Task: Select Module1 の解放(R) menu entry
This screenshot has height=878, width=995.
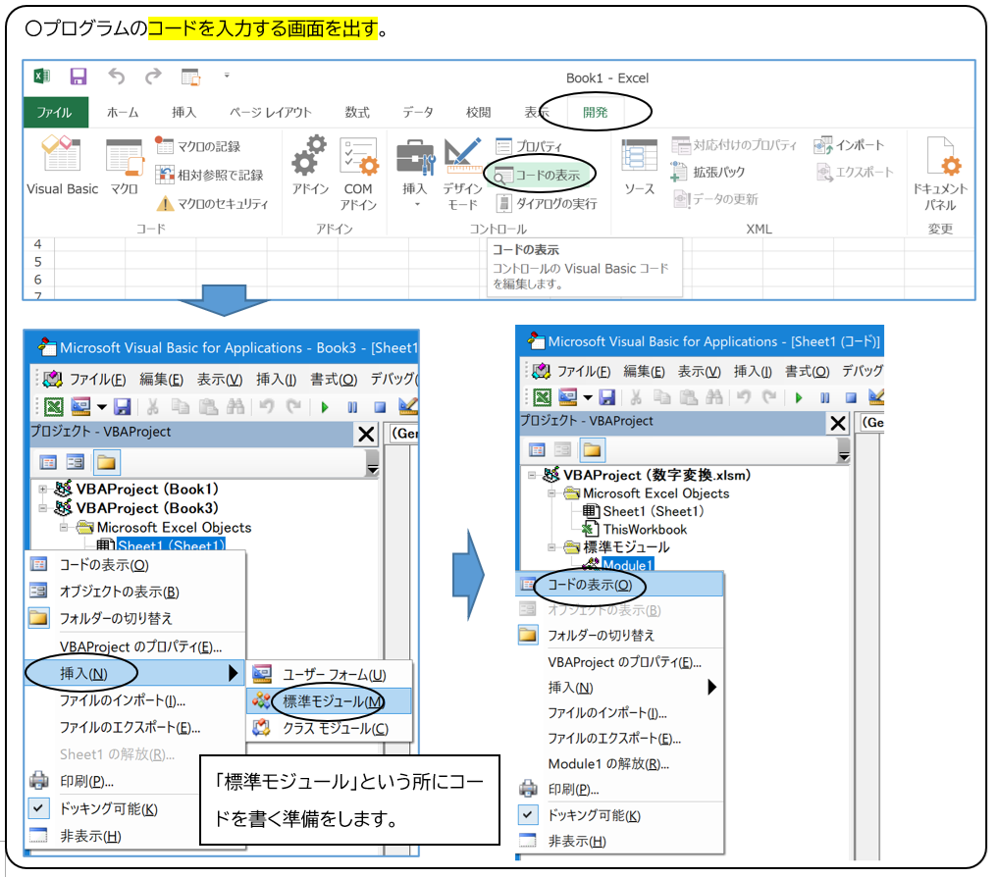Action: tap(607, 764)
